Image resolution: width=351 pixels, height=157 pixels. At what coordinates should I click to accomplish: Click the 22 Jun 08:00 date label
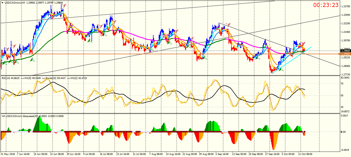[x=57, y=154]
